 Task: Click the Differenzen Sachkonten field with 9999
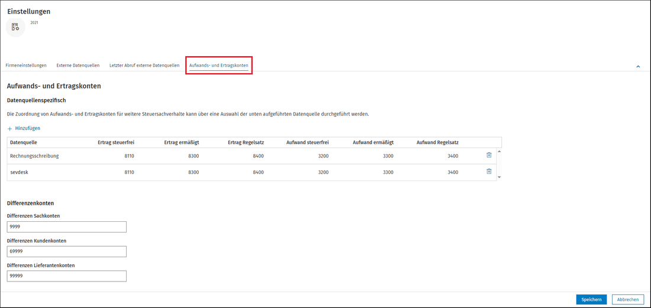point(67,227)
